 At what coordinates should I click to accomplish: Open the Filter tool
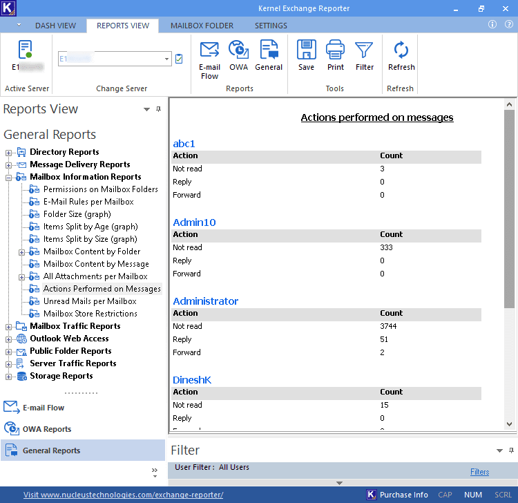pos(365,55)
